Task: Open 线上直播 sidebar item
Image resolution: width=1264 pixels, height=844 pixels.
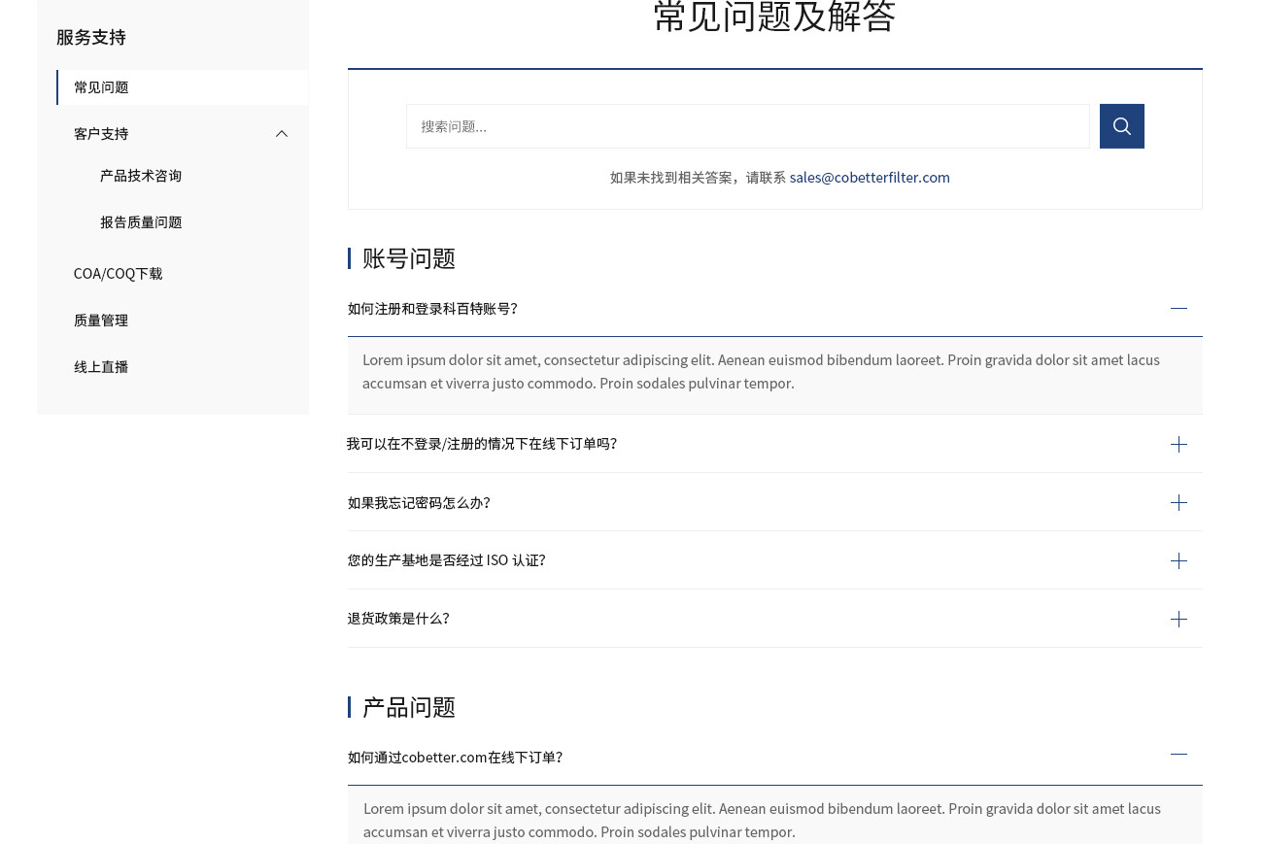Action: click(x=101, y=367)
